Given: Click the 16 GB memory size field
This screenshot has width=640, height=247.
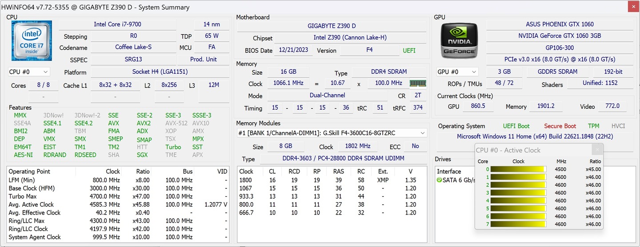Looking at the screenshot, I should tap(288, 72).
